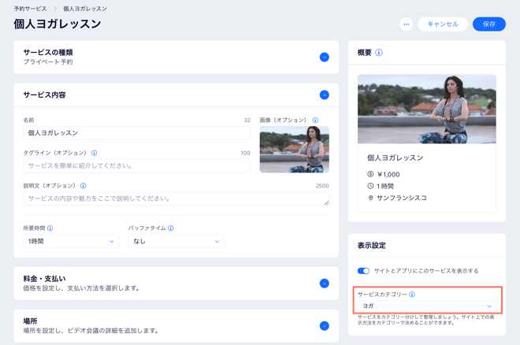This screenshot has height=345, width=520.
Task: Click 個人ヨガレッスン breadcrumb item
Action: click(x=85, y=9)
